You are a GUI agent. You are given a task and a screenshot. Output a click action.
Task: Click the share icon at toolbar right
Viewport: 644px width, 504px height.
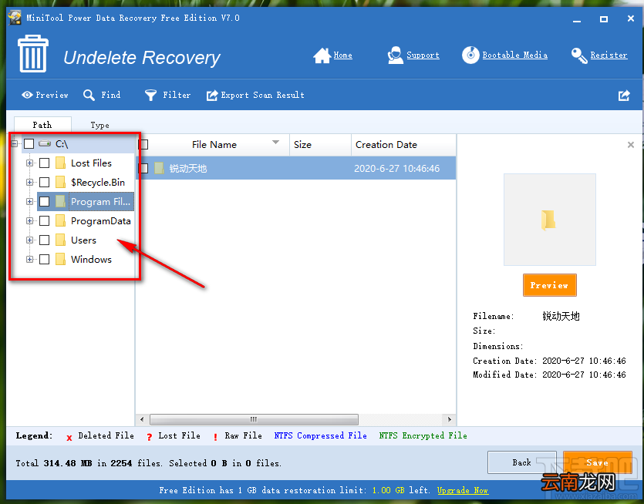pos(624,96)
